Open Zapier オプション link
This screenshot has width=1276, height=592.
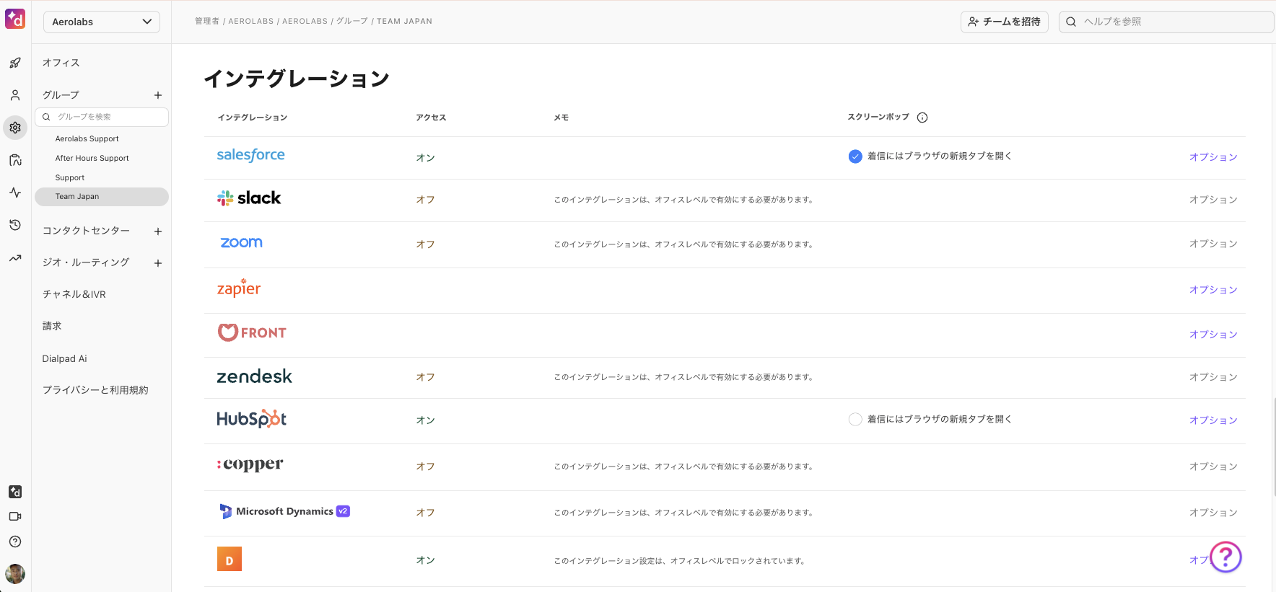pos(1213,290)
